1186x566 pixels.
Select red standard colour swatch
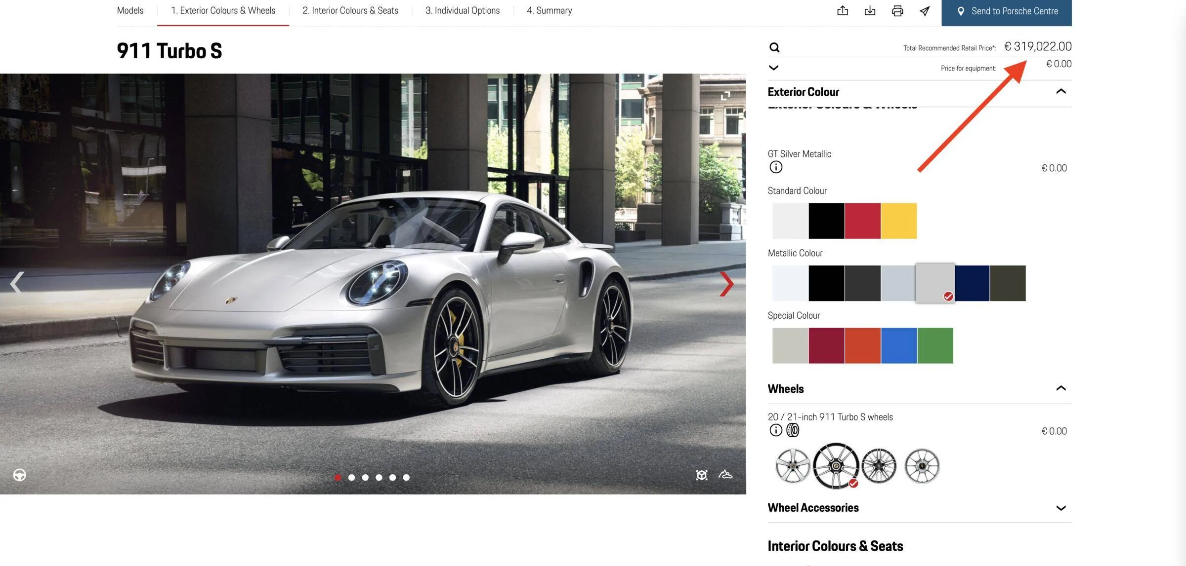tap(862, 221)
